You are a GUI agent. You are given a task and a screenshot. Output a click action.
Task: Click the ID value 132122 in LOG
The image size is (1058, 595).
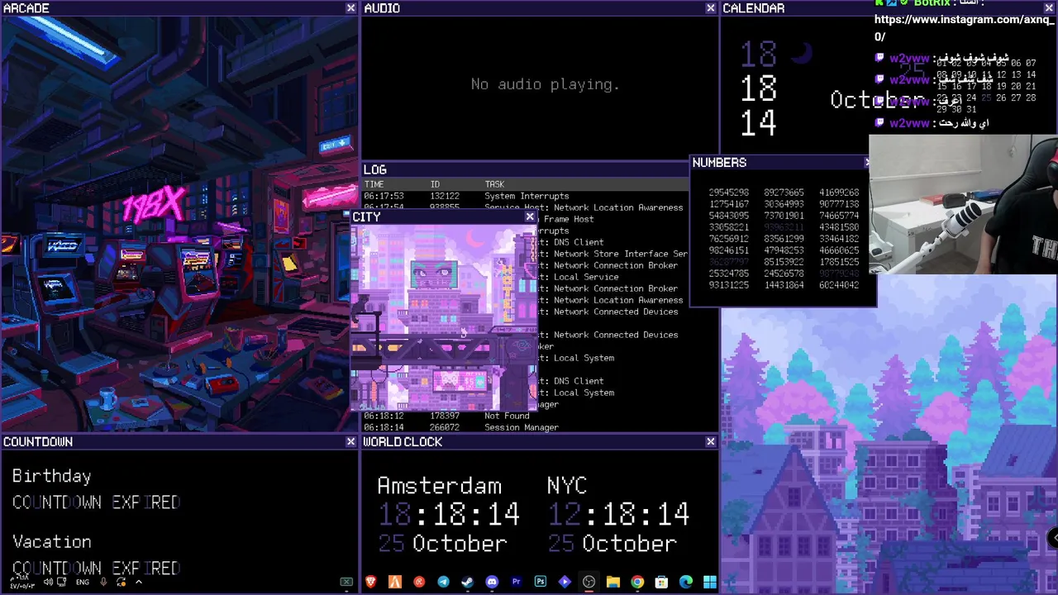point(445,196)
